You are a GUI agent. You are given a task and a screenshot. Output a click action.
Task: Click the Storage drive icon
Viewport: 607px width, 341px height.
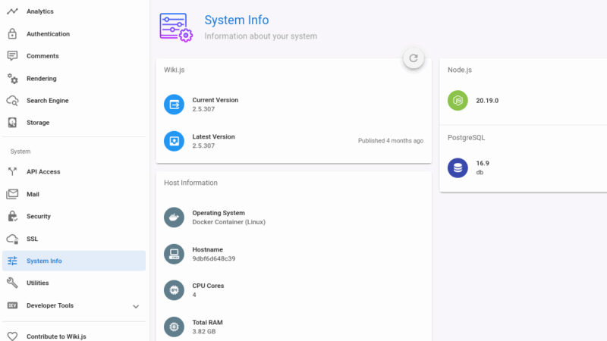[x=12, y=123]
